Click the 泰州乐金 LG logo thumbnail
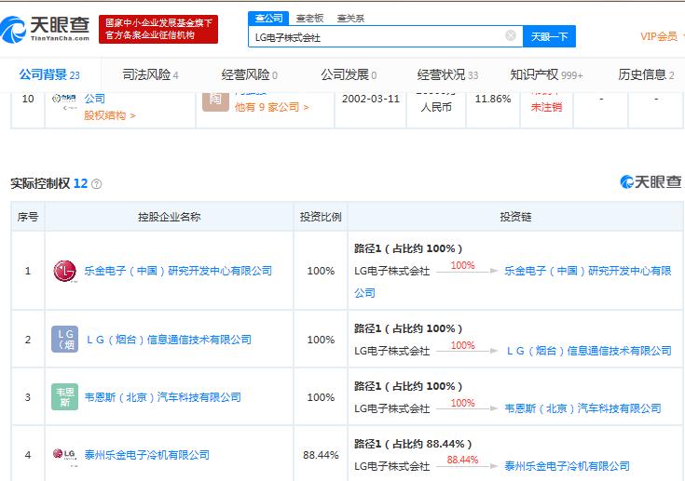This screenshot has height=481, width=685. click(64, 455)
